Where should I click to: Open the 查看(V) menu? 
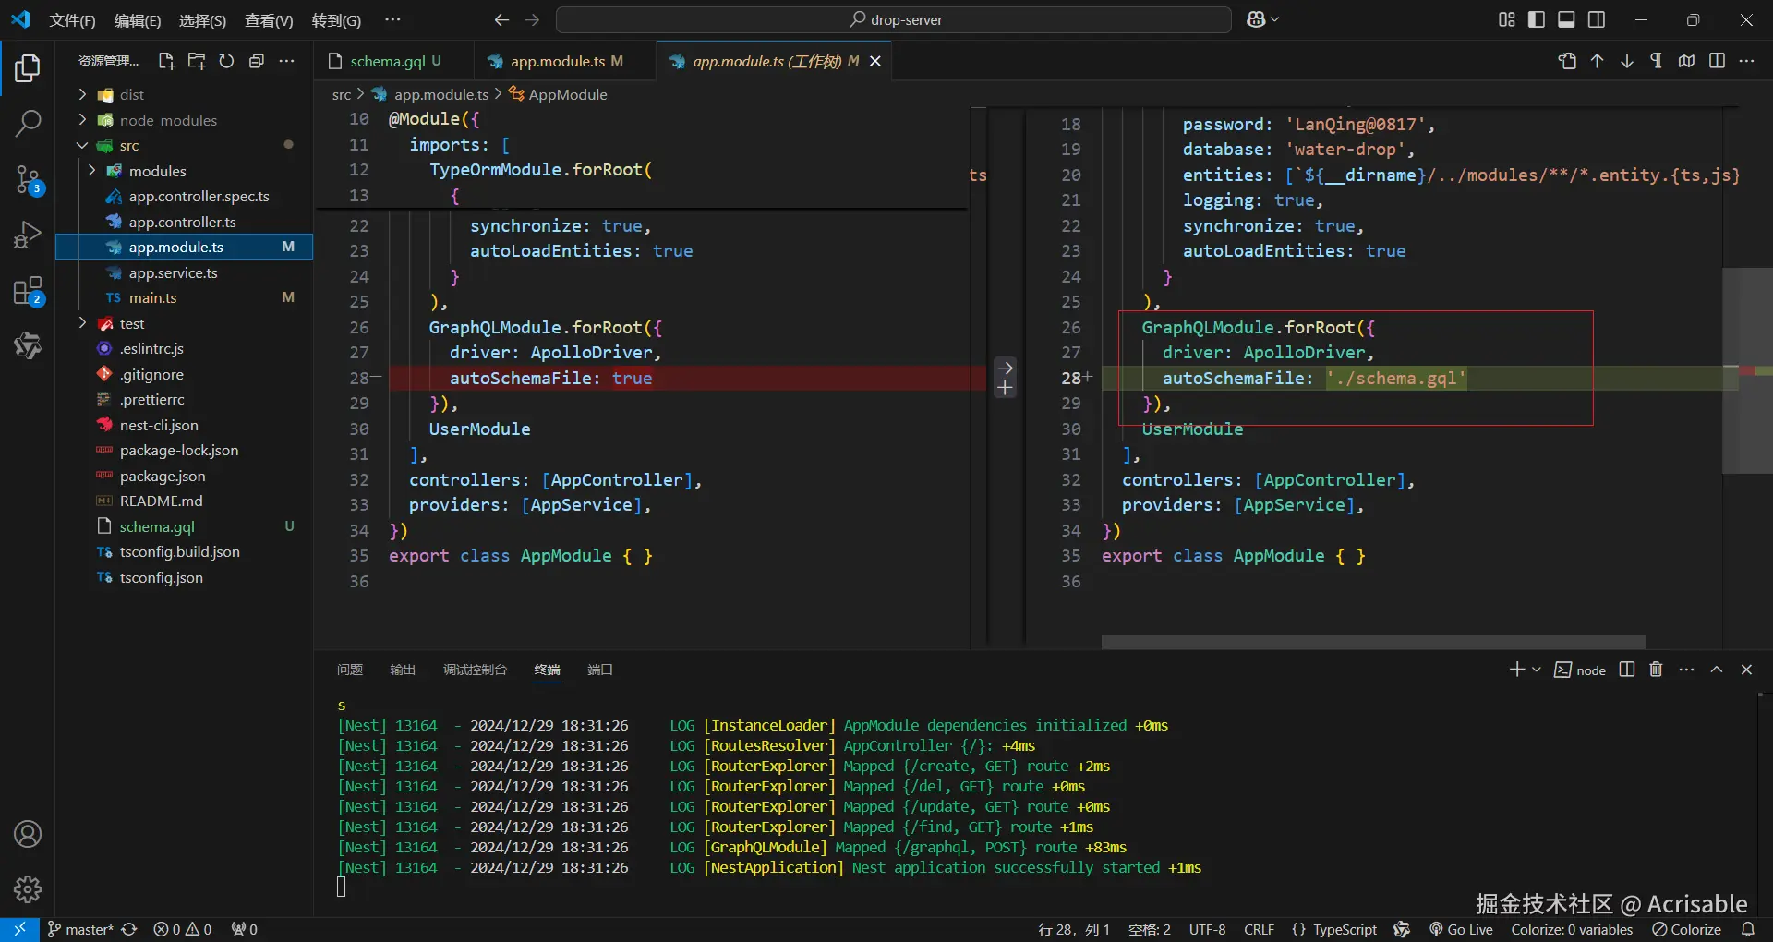(x=269, y=20)
